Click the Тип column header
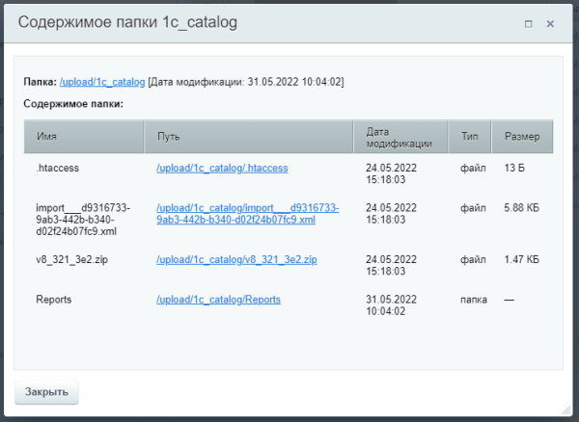The width and height of the screenshot is (579, 422). (x=470, y=137)
